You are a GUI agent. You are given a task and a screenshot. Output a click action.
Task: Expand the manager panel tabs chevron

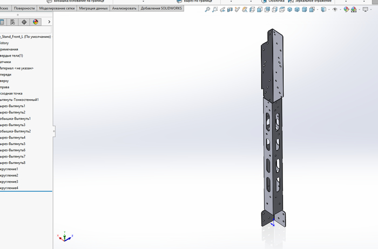49,22
